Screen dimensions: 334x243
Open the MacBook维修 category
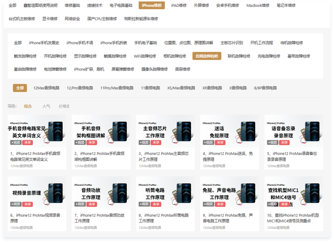(x=258, y=5)
